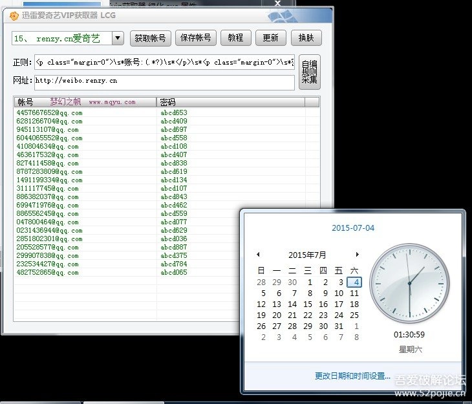Click password cell abcd559
The image size is (472, 404).
(174, 214)
